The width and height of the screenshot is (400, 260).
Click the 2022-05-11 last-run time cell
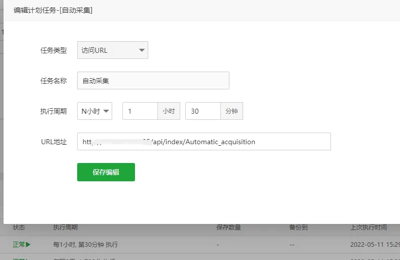(375, 244)
